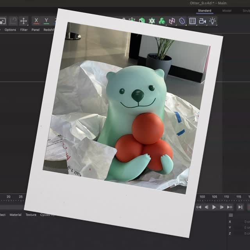Add a camera using camera icon
This screenshot has width=250, height=250.
202,21
